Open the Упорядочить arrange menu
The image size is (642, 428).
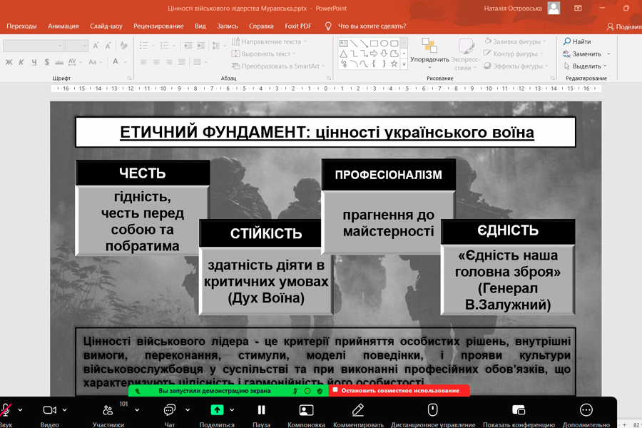(x=429, y=53)
